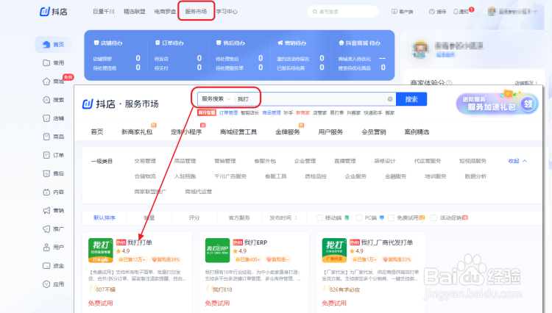This screenshot has height=313, width=552.
Task: Switch to the 会员营销 tab
Action: [374, 132]
